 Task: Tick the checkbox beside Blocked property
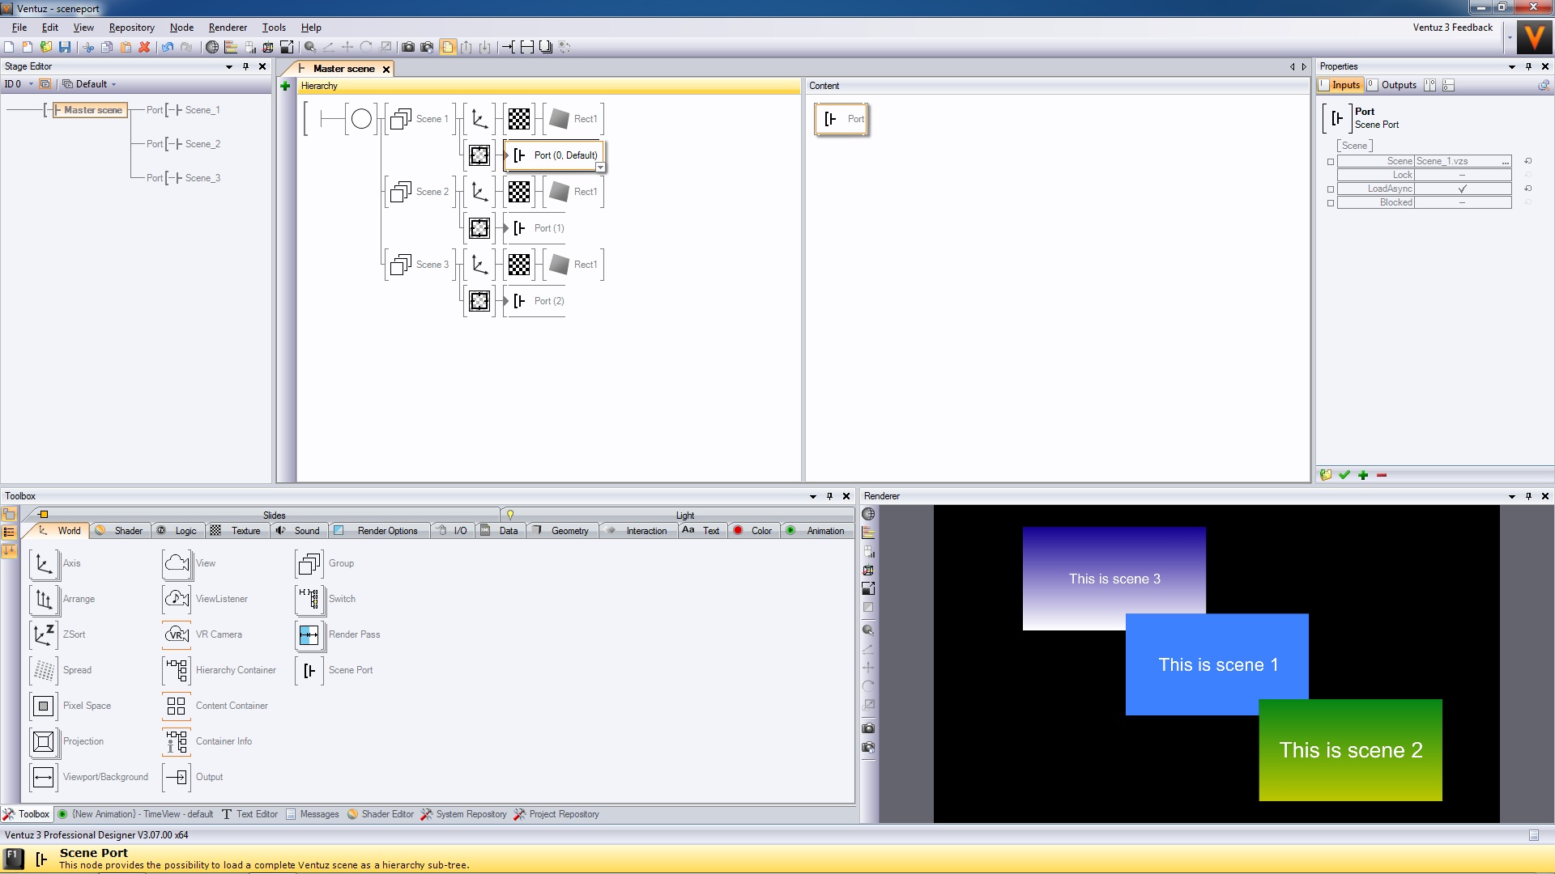point(1331,203)
